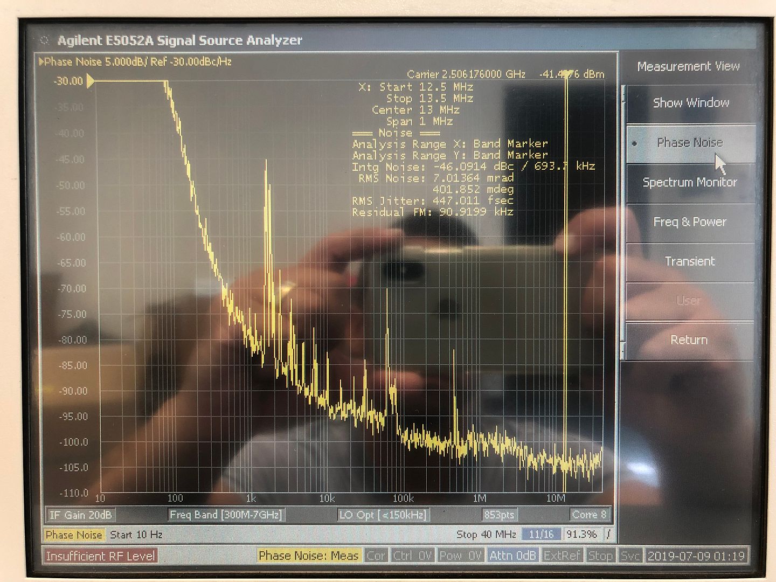Click the Carrier 2.506176000 GHz readout
The width and height of the screenshot is (776, 582).
tap(466, 74)
